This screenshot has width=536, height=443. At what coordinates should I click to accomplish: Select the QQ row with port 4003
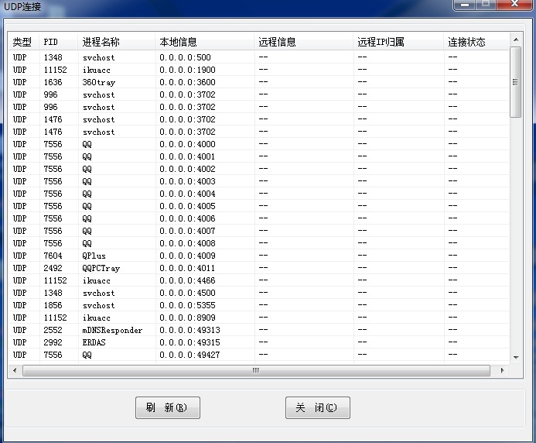click(x=259, y=181)
